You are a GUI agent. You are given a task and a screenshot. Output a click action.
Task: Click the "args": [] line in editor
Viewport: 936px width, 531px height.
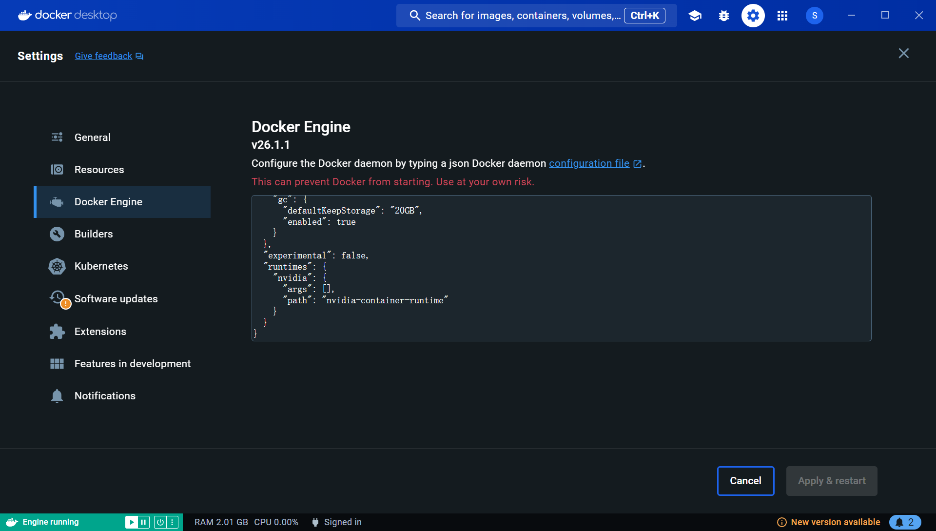pyautogui.click(x=309, y=289)
